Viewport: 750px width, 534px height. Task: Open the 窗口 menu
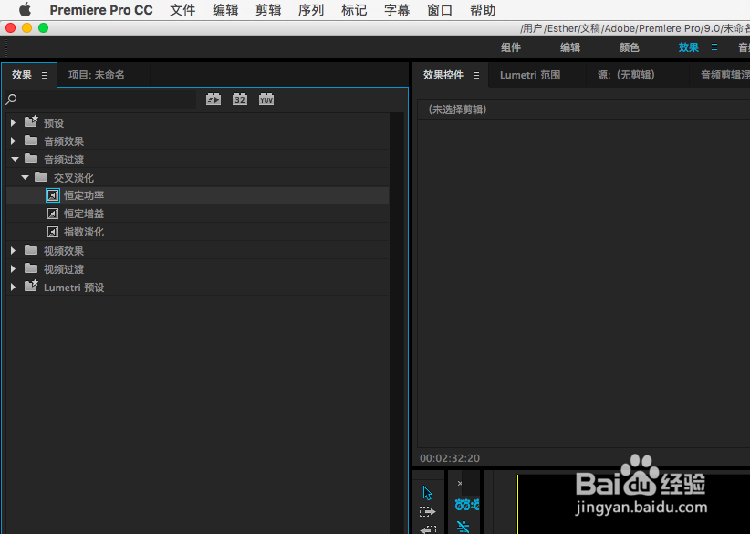click(x=440, y=10)
